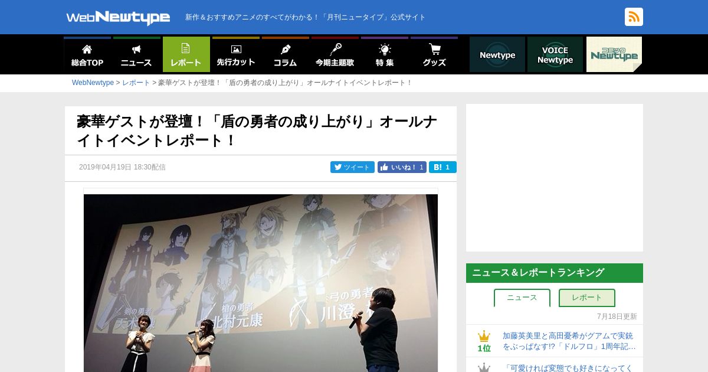Screen dimensions: 708x372
Task: Select レポート document menu item
Action: [x=186, y=54]
